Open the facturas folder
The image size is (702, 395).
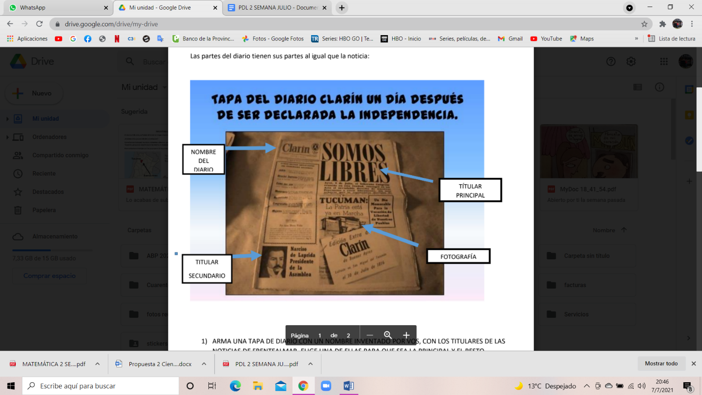587,285
